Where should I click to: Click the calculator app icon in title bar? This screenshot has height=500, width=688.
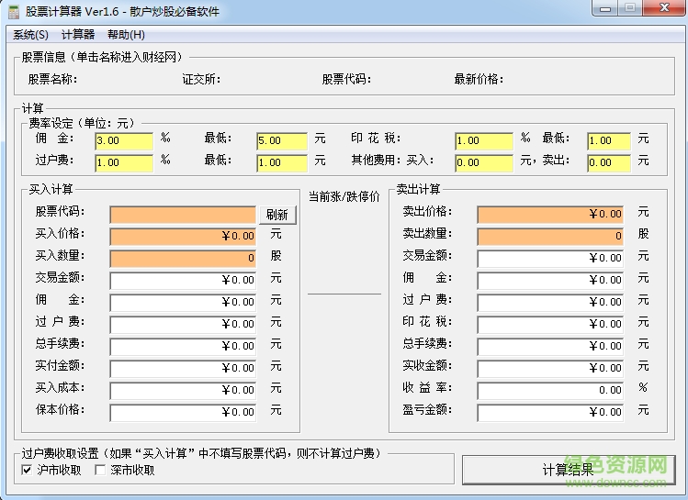(x=14, y=12)
